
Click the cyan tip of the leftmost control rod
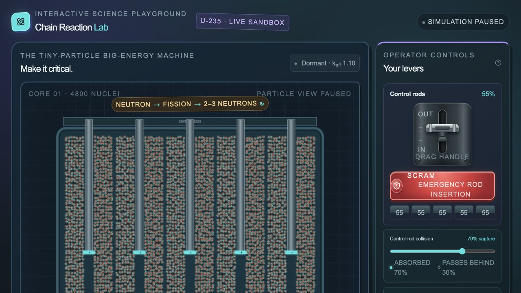click(89, 252)
